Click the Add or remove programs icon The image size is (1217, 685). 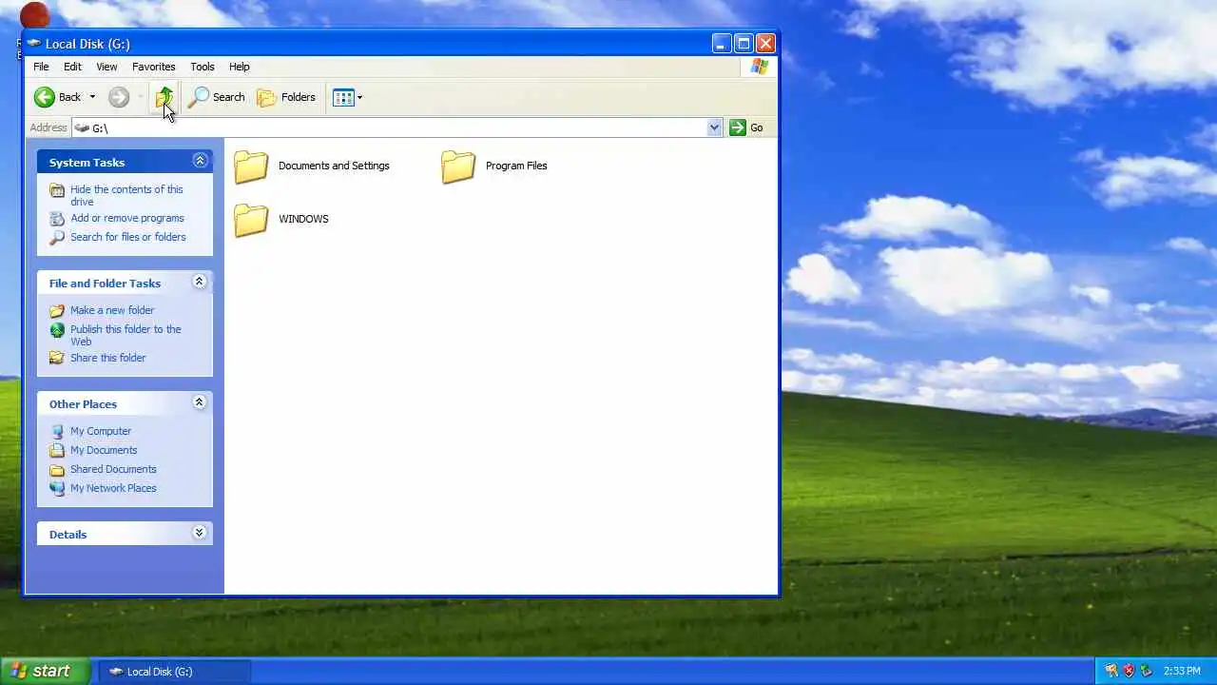point(57,218)
